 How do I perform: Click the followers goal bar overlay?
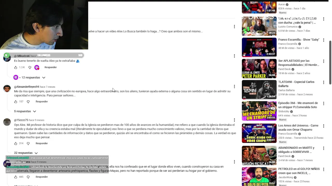pos(44,55)
